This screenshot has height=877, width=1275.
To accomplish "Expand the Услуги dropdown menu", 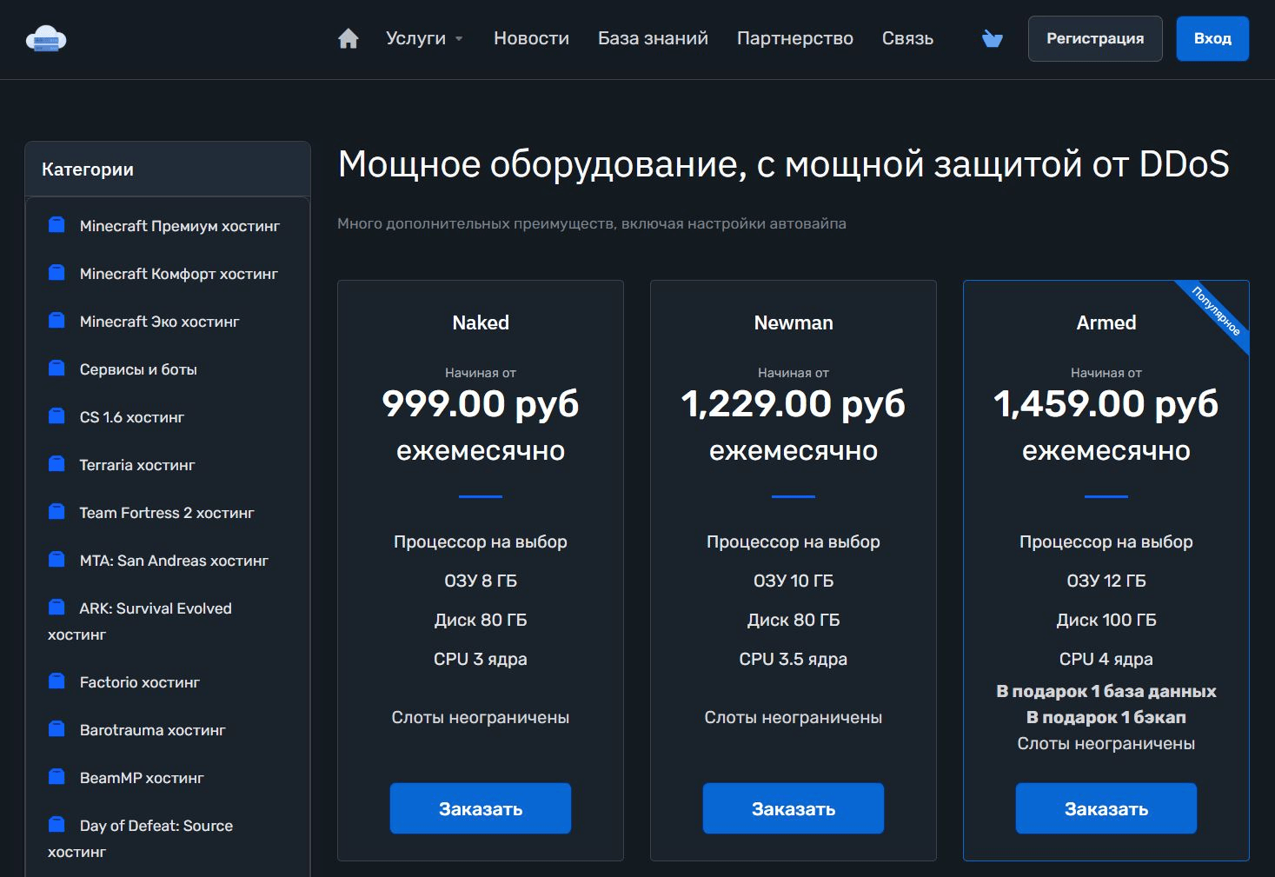I will pyautogui.click(x=424, y=39).
